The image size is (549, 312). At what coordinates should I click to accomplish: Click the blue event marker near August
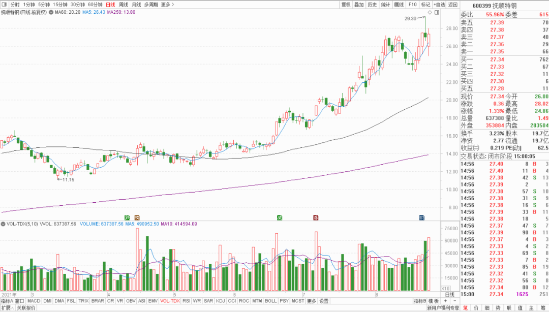tap(422, 218)
